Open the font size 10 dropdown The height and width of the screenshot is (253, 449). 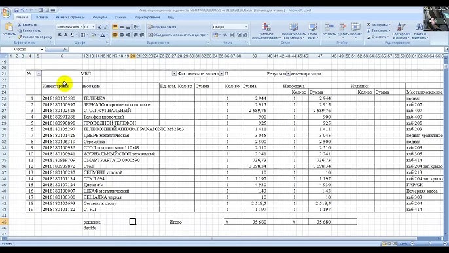tap(93, 27)
